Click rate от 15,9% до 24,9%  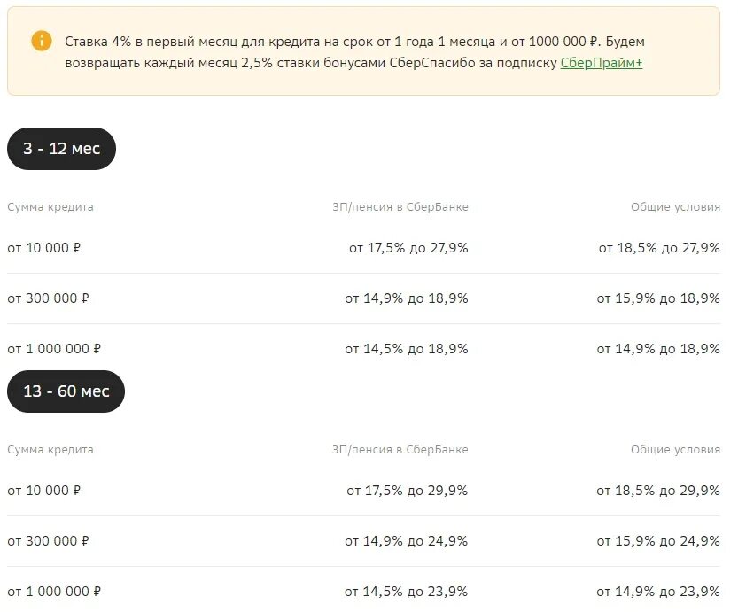click(658, 541)
